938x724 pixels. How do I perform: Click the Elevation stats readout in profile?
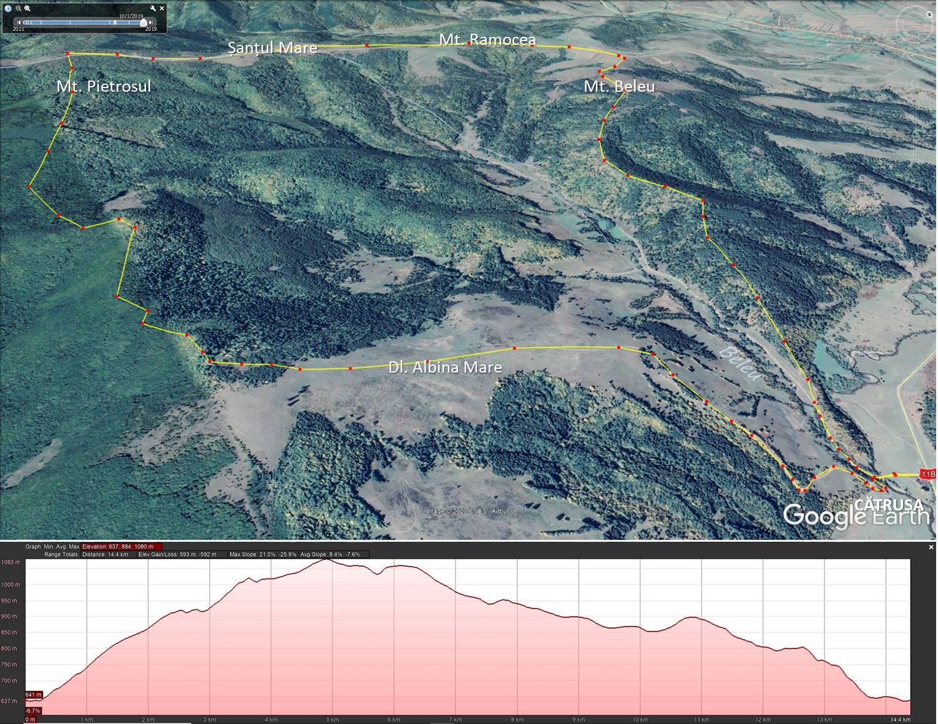(121, 547)
